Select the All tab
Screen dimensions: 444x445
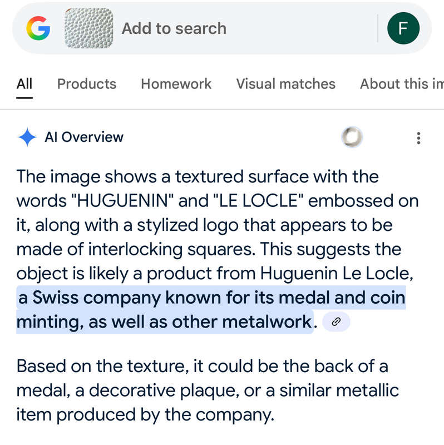click(x=24, y=84)
